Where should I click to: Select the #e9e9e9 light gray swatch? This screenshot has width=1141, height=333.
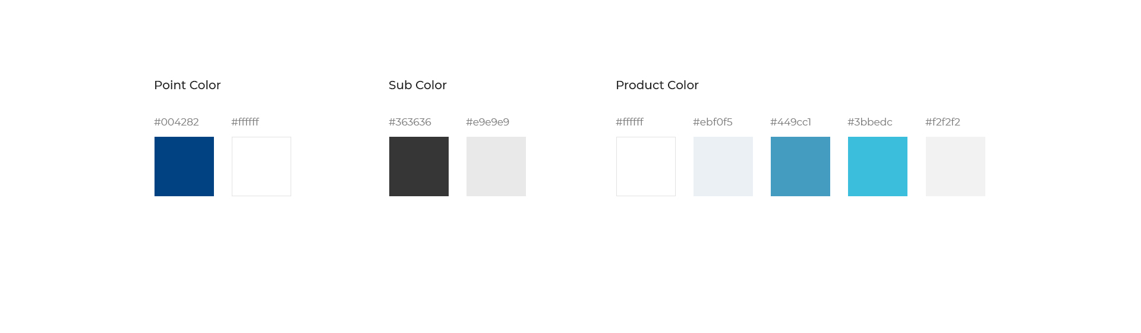[x=496, y=166]
